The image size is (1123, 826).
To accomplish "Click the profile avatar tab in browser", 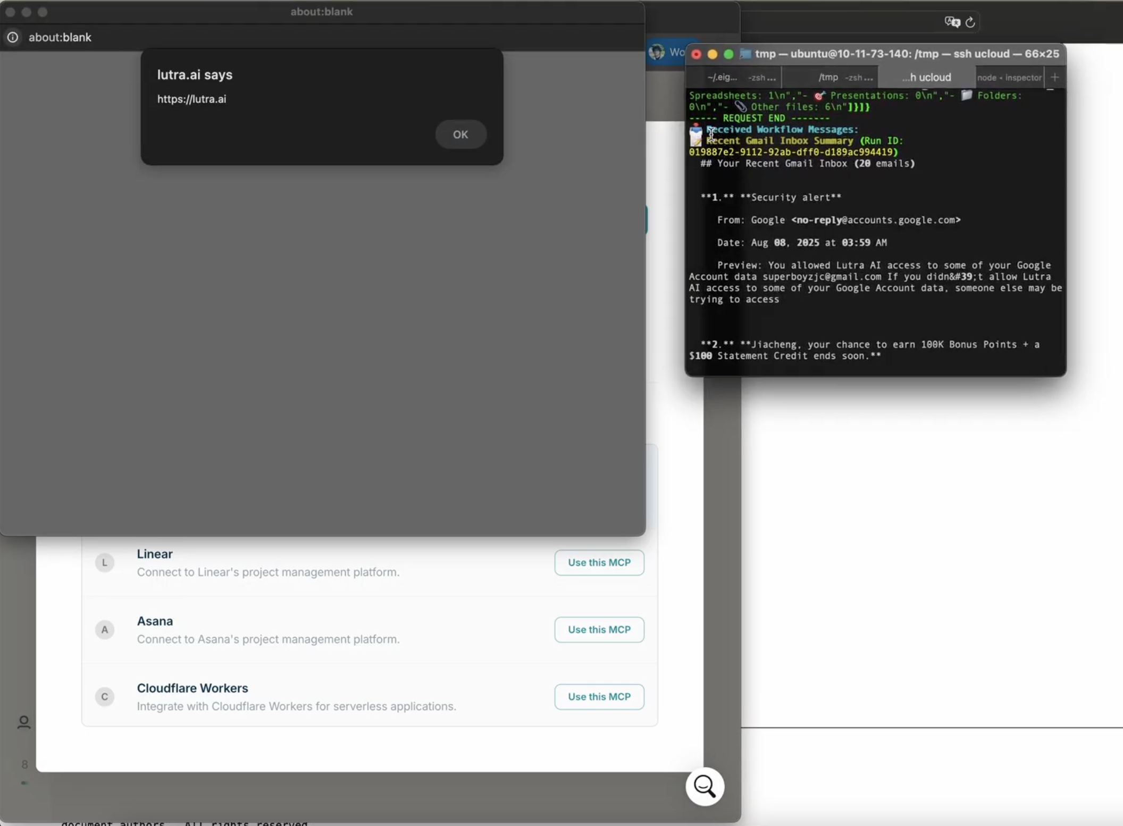I will (657, 52).
